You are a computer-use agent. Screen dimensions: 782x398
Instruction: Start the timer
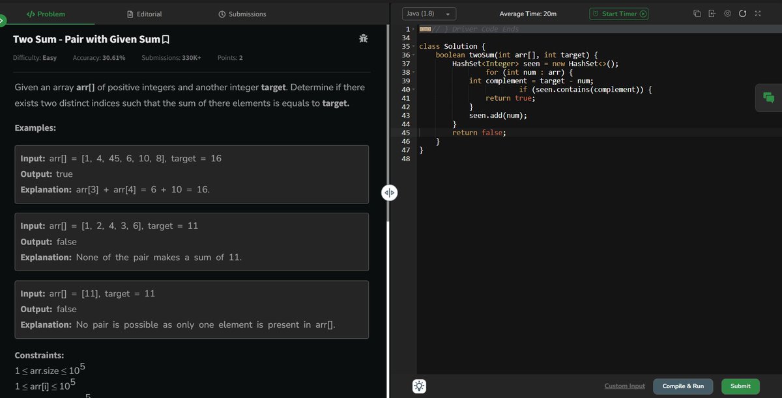pos(619,14)
